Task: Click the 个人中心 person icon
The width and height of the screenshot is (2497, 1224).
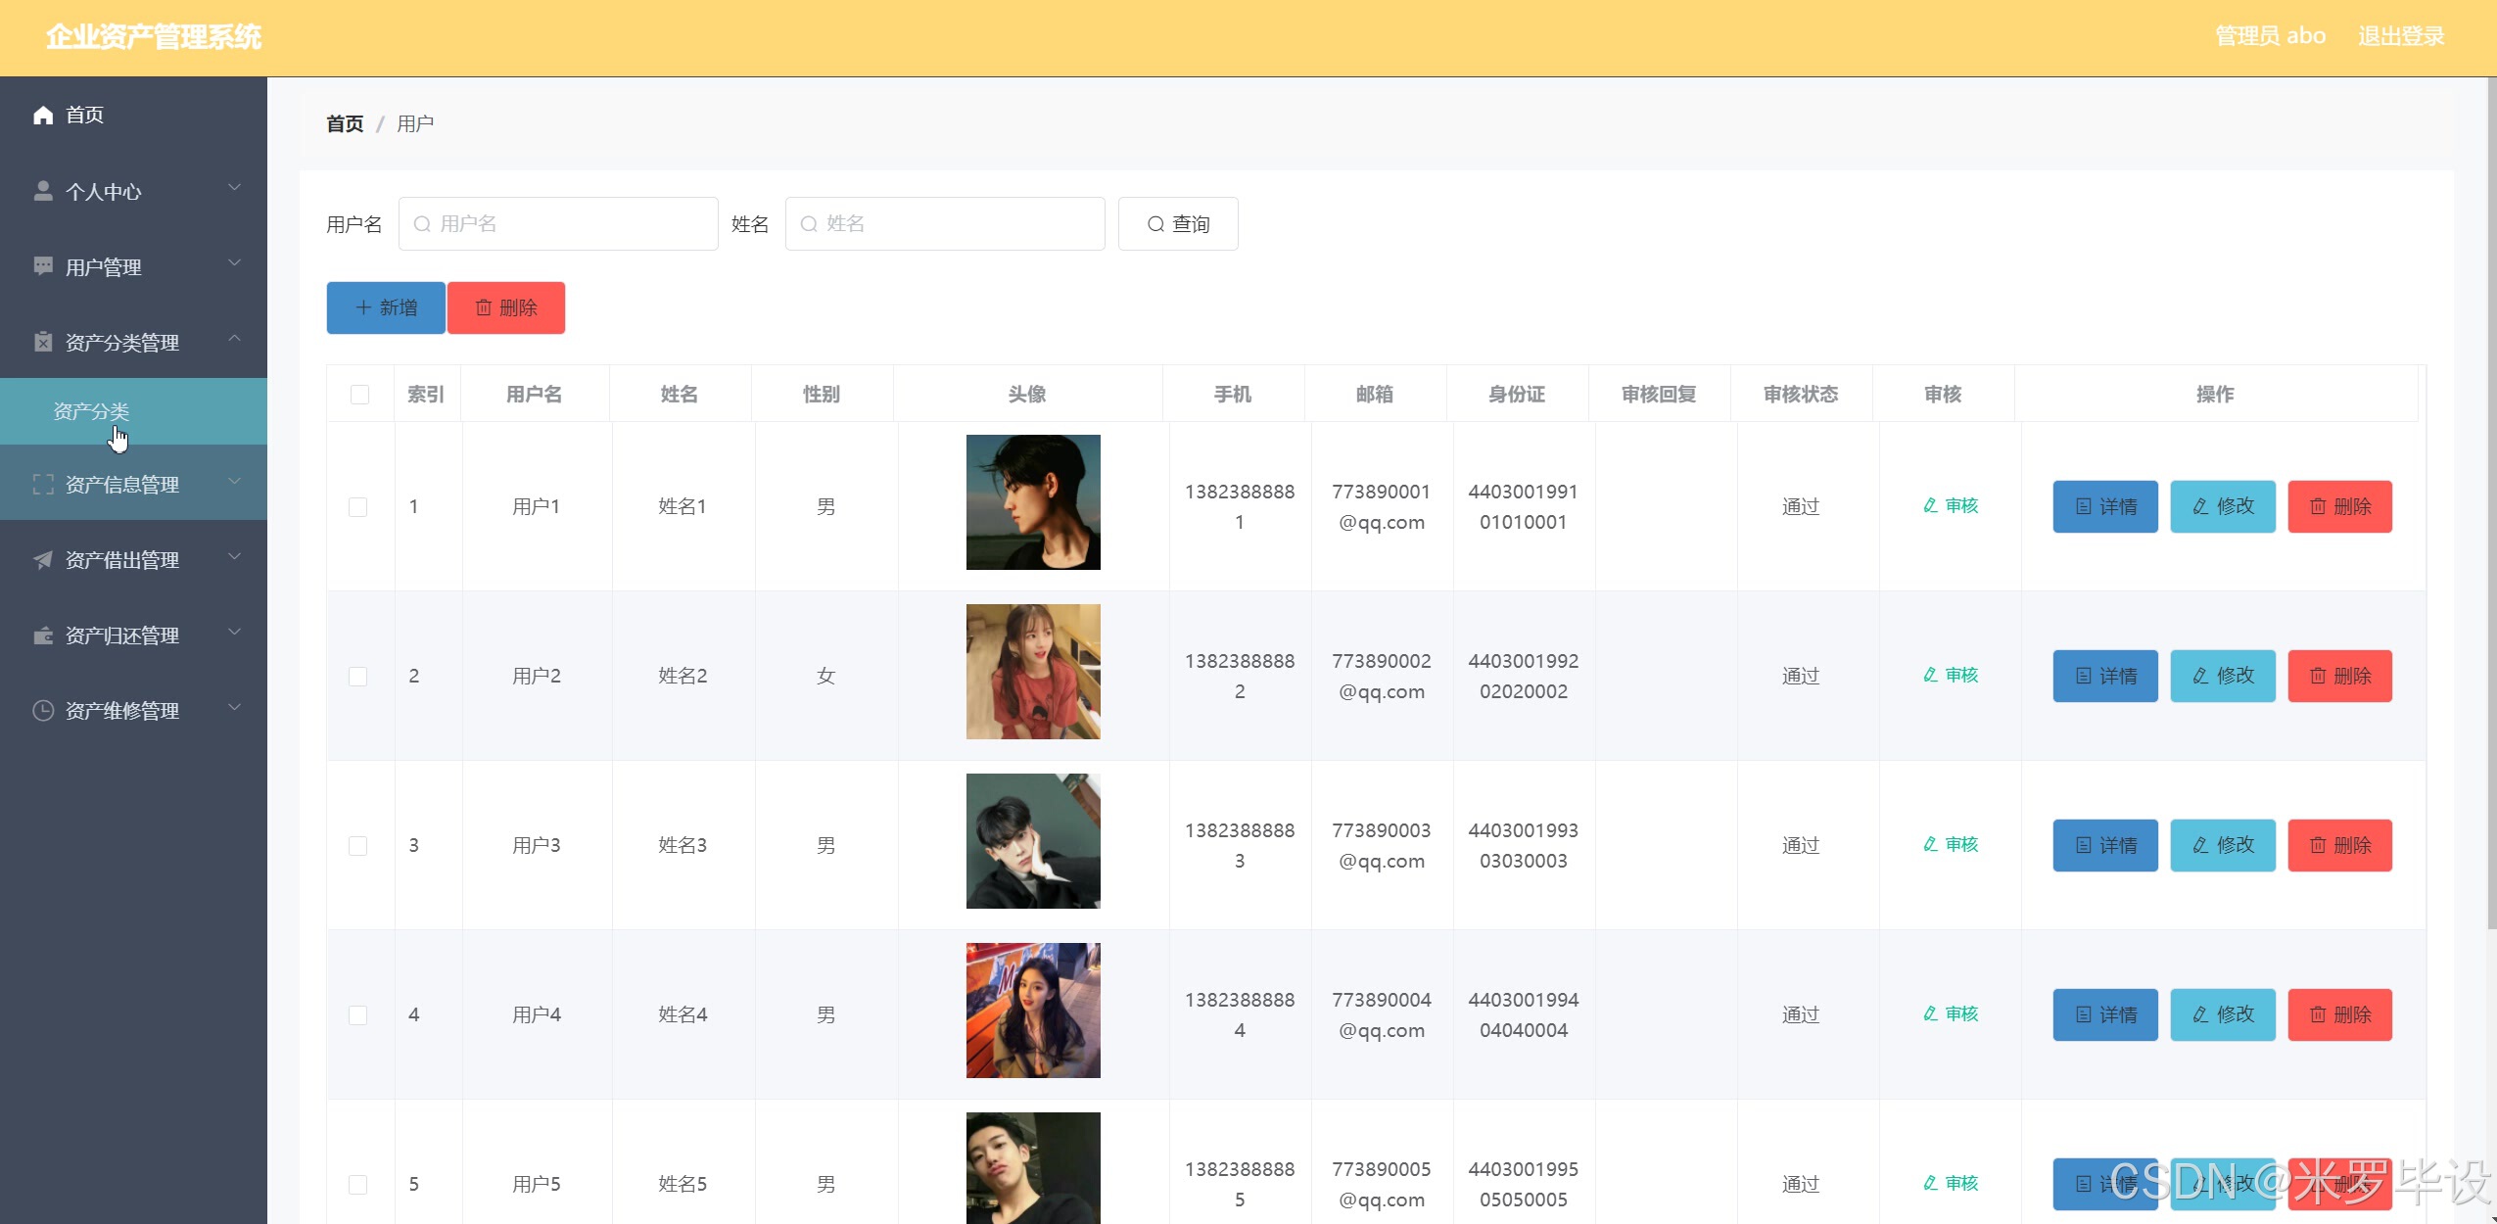Action: (x=43, y=191)
